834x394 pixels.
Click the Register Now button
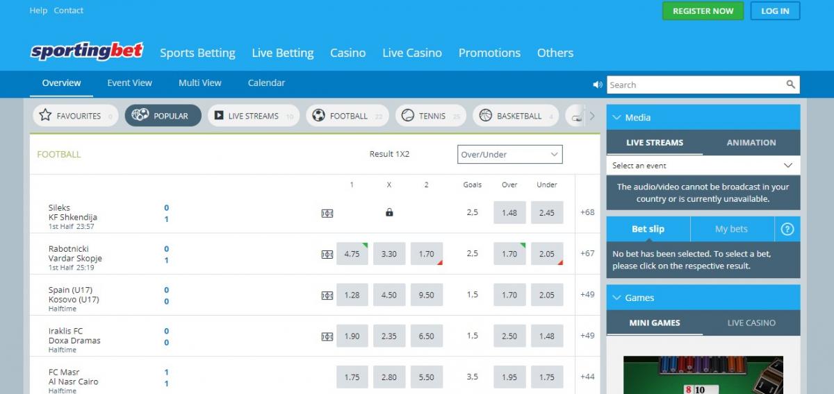pos(703,11)
